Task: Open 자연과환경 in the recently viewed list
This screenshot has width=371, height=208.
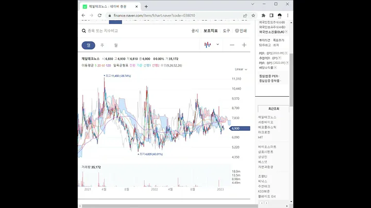Action: pyautogui.click(x=265, y=167)
